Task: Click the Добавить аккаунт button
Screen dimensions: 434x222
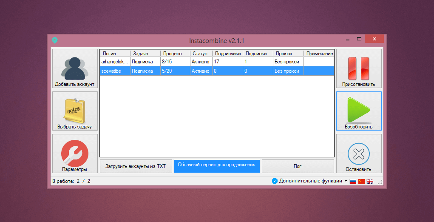Action: [75, 68]
